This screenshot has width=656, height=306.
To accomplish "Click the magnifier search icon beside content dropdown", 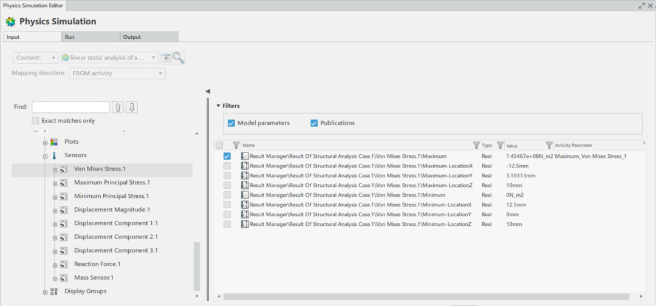I will pos(179,58).
